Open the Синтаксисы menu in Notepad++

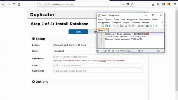tap(144, 19)
